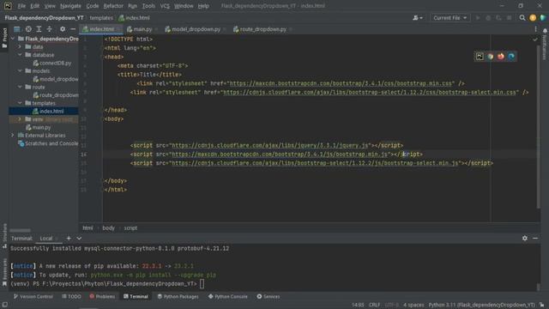Click the Debug bug icon
The height and width of the screenshot is (309, 549).
pos(488,18)
